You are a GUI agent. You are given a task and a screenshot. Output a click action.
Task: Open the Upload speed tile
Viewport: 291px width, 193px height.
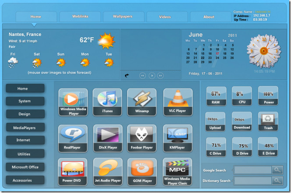[215, 122]
